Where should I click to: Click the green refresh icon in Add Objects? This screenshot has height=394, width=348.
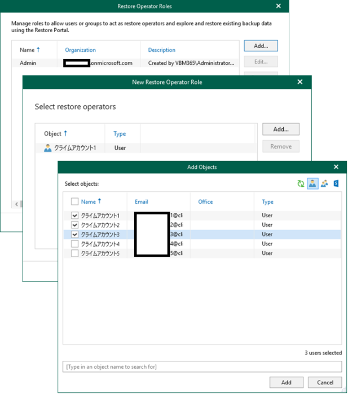(301, 183)
